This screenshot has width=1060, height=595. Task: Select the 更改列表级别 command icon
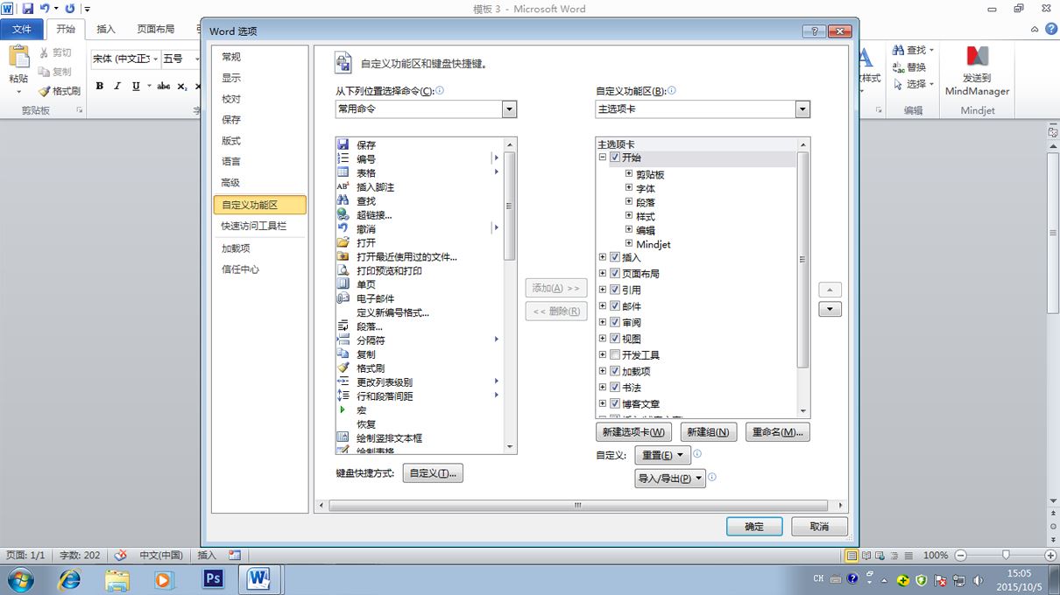point(343,381)
